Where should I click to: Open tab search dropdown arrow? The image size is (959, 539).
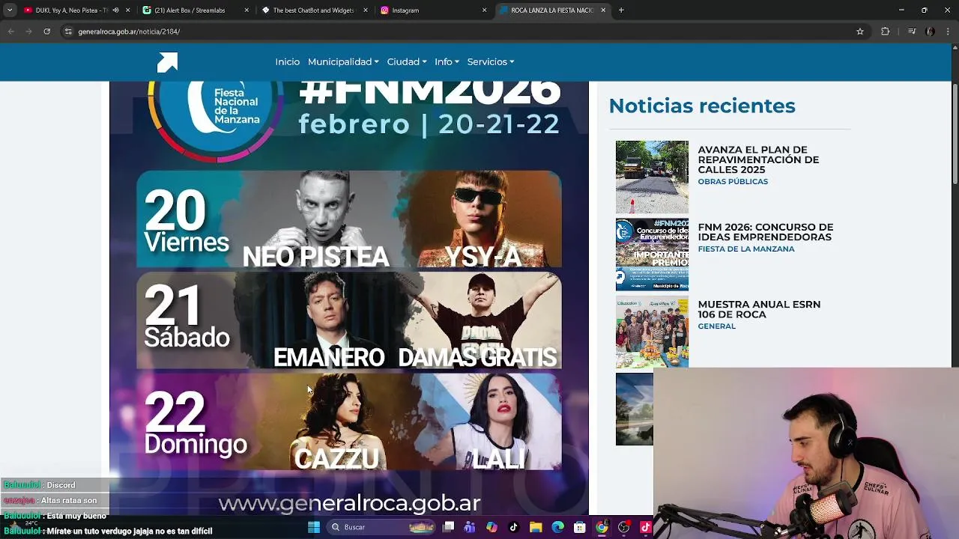click(9, 10)
